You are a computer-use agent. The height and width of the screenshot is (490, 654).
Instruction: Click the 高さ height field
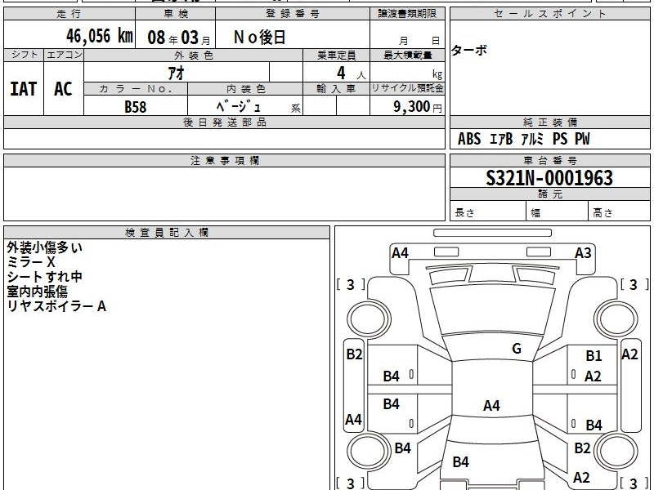coord(619,212)
